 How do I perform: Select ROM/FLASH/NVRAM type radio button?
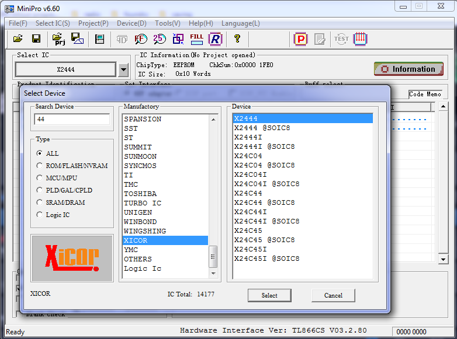coord(39,165)
